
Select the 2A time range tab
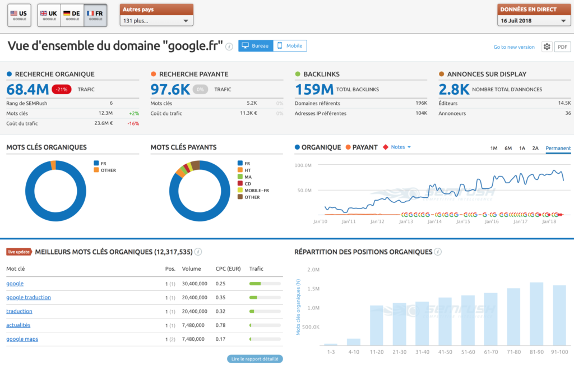coord(535,149)
